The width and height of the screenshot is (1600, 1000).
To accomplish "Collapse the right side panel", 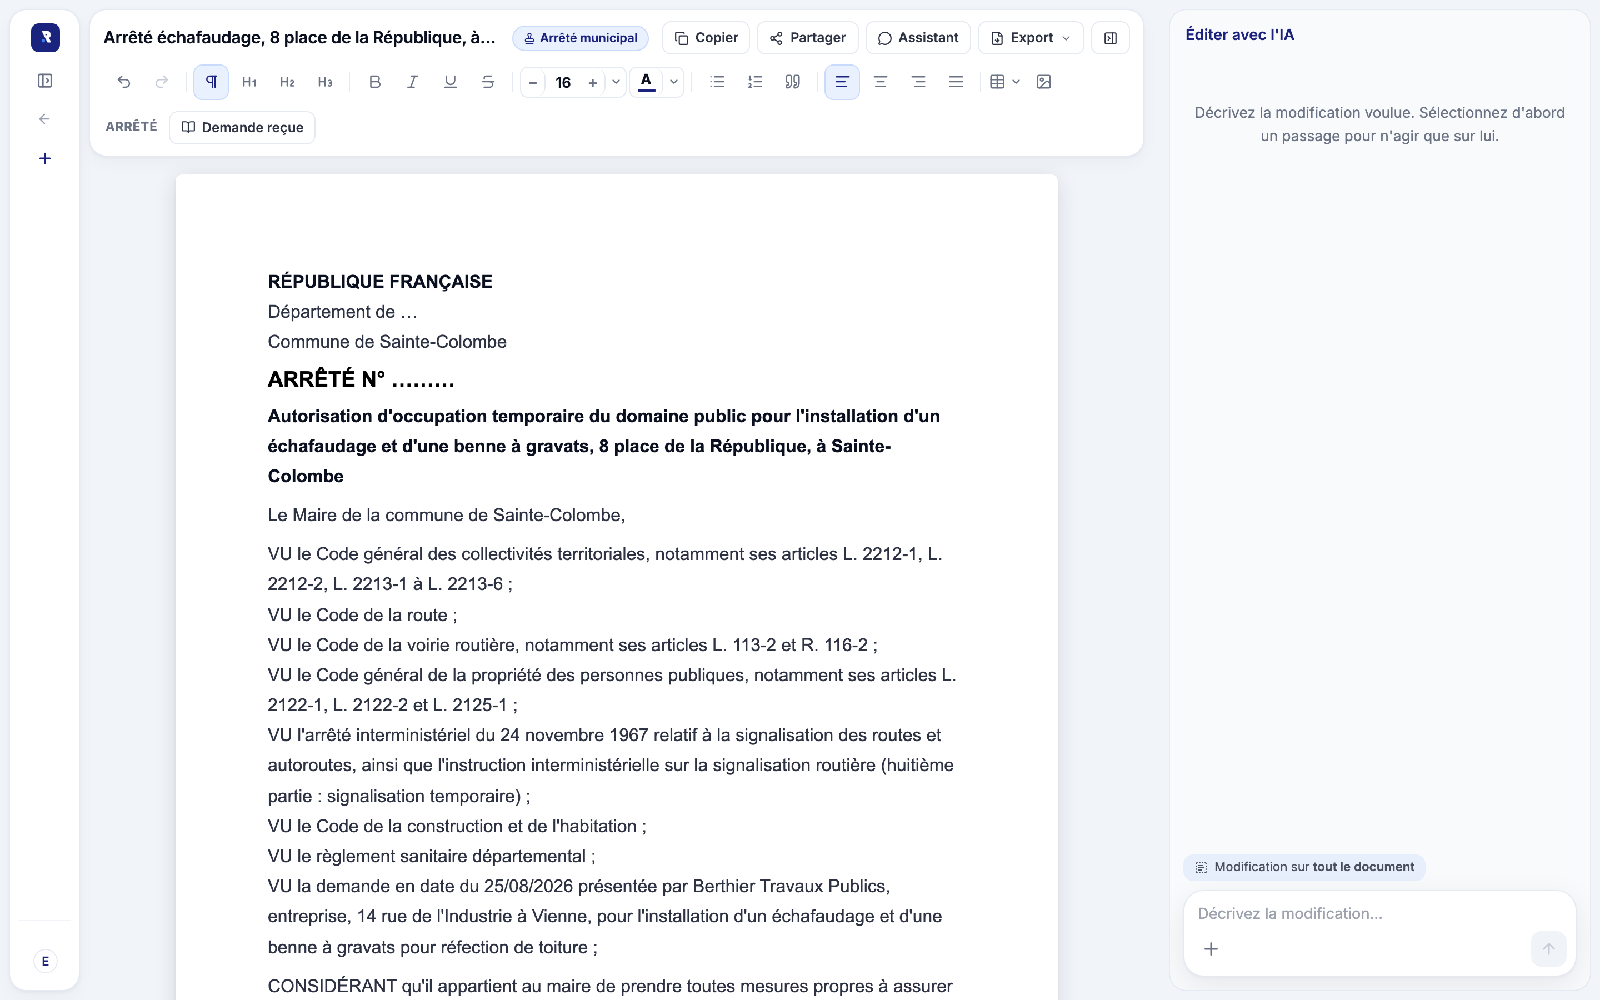I will 1111,38.
